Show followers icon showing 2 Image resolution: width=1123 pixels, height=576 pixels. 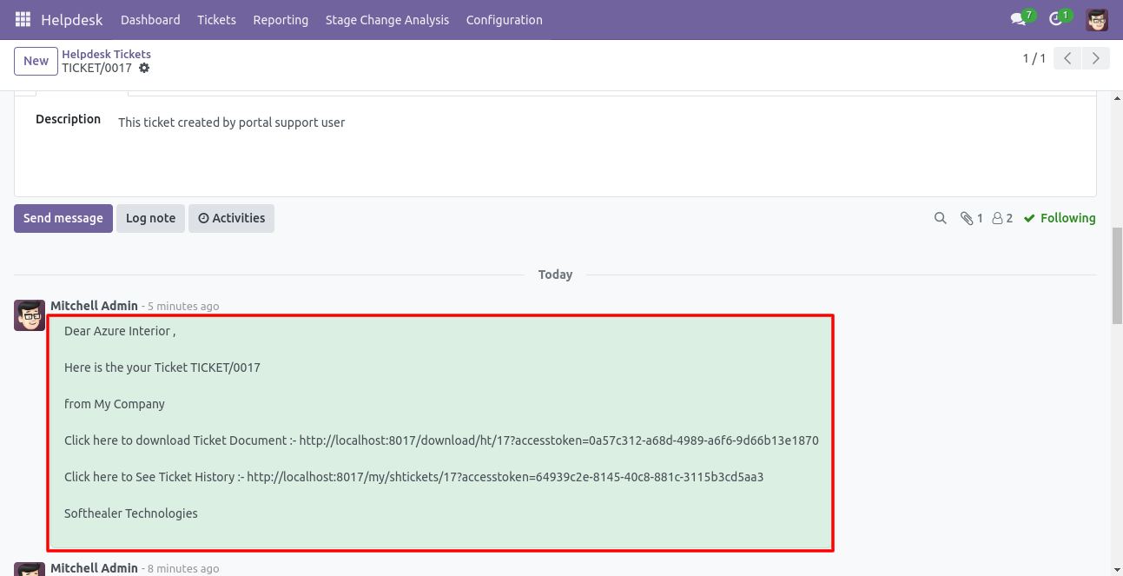(1002, 218)
